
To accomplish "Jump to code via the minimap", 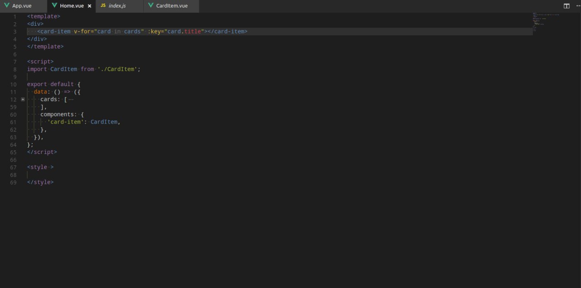I will [547, 22].
